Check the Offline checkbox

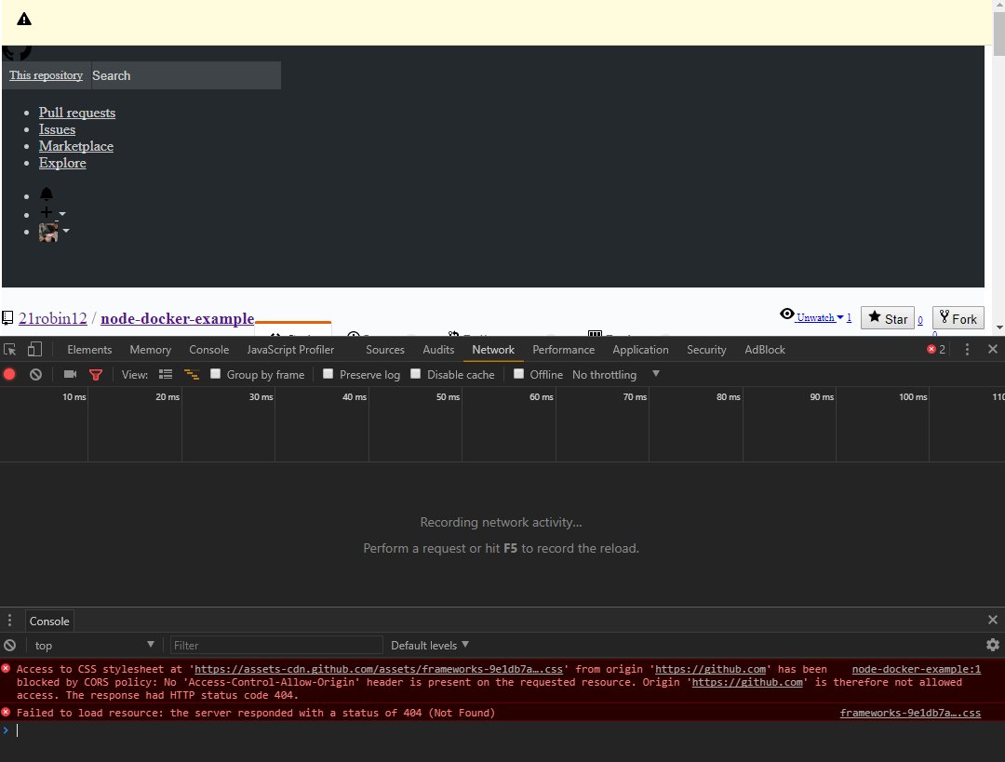pyautogui.click(x=518, y=374)
